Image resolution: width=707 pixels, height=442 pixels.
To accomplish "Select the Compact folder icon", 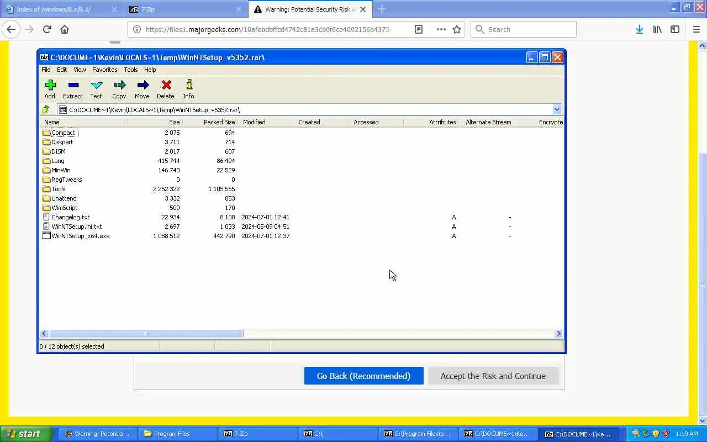I will click(x=46, y=133).
